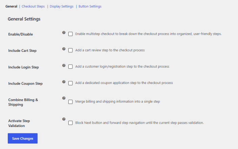The image size is (238, 149).
Task: Tick the customer login/registration step checkbox
Action: pyautogui.click(x=70, y=67)
